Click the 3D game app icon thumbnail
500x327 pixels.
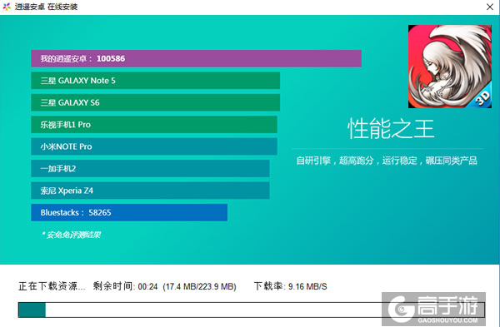tap(450, 67)
